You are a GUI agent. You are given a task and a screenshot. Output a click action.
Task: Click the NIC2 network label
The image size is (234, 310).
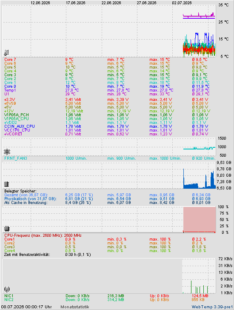pos(9,300)
